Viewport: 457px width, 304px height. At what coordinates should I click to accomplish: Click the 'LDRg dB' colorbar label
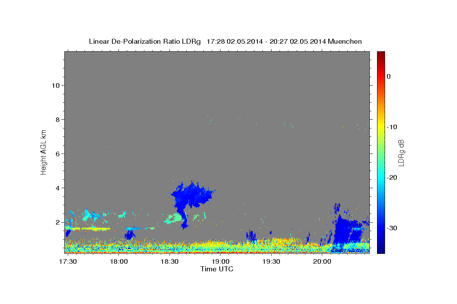tap(401, 153)
